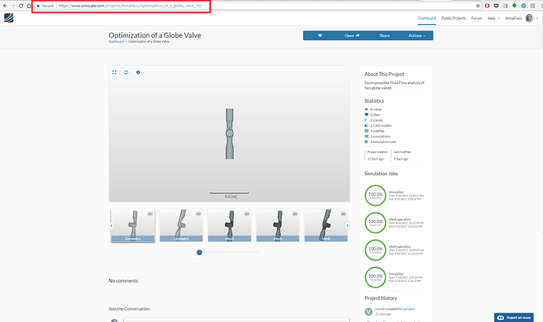Show viewer info with the info icon
Image resolution: width=543 pixels, height=322 pixels.
pyautogui.click(x=139, y=72)
